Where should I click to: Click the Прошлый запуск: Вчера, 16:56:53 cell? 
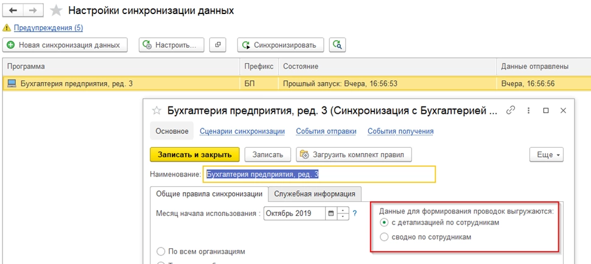pyautogui.click(x=388, y=83)
